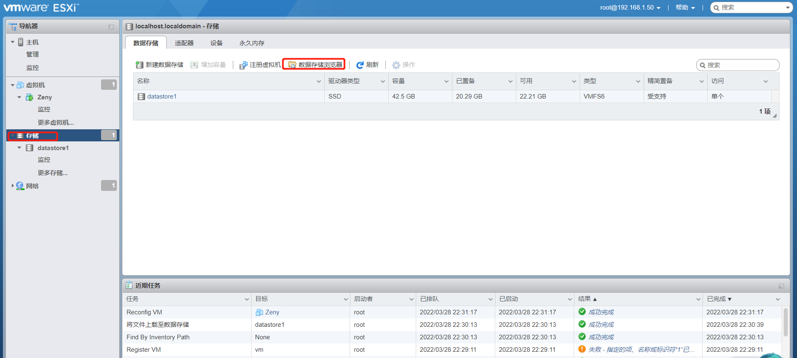Collapse the 虚拟机 tree node
797x358 pixels.
12,85
